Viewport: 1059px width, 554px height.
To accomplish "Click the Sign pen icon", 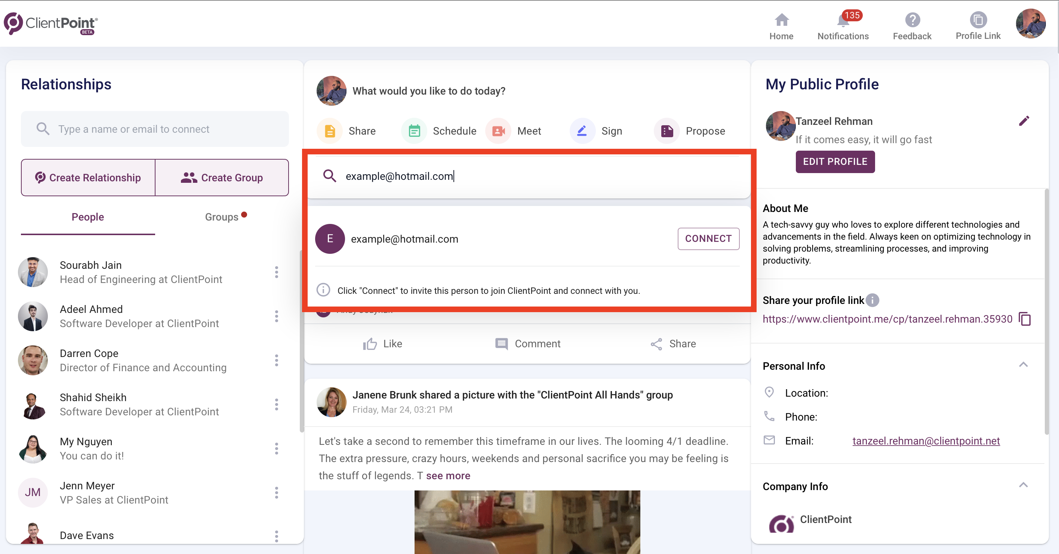I will [582, 131].
